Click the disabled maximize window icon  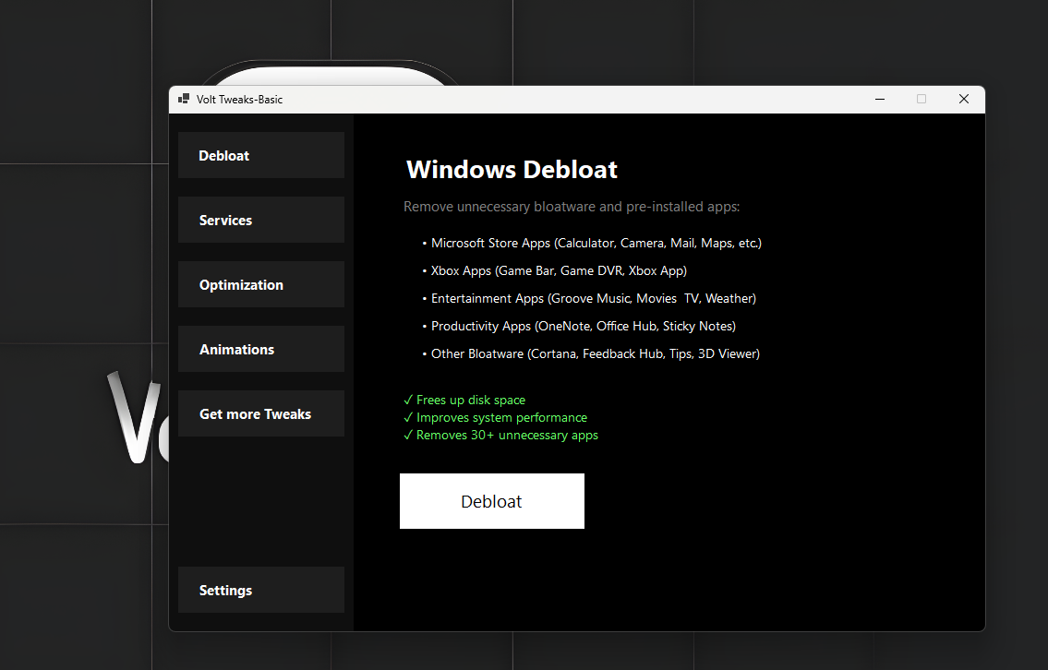coord(922,100)
